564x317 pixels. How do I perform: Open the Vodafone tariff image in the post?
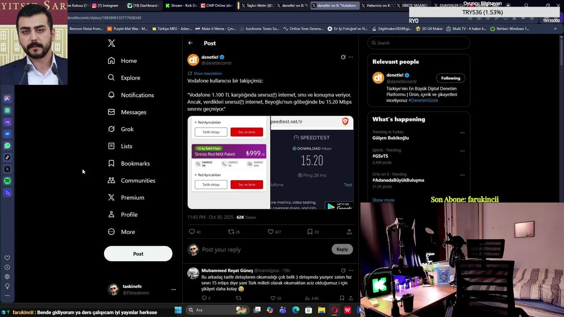coord(229,162)
